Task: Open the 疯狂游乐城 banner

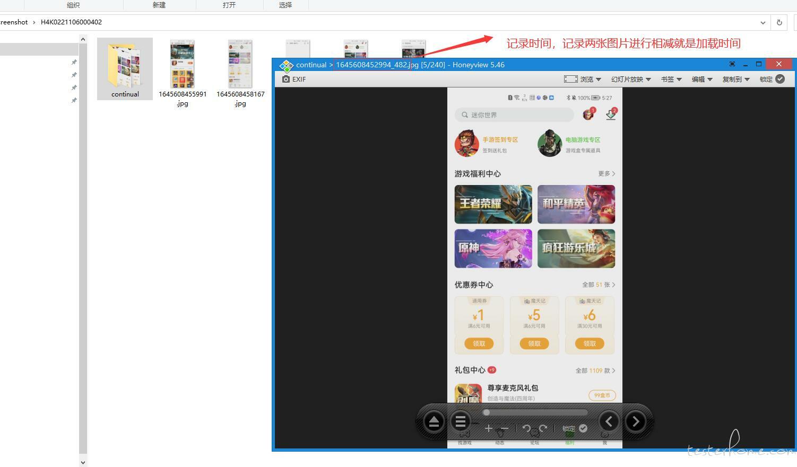Action: pos(576,249)
